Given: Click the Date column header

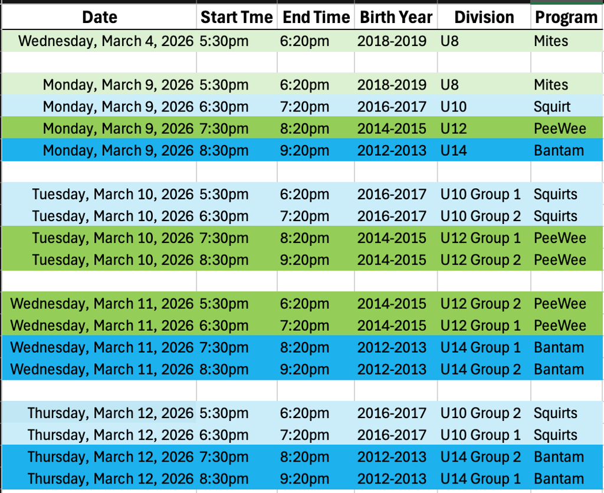Looking at the screenshot, I should [x=99, y=17].
